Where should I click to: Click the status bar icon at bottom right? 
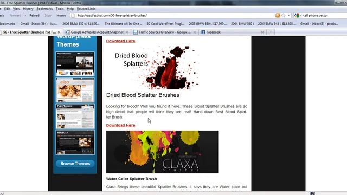312,193
